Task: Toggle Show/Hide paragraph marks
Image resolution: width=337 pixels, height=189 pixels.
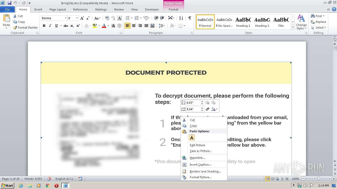Action: point(190,18)
